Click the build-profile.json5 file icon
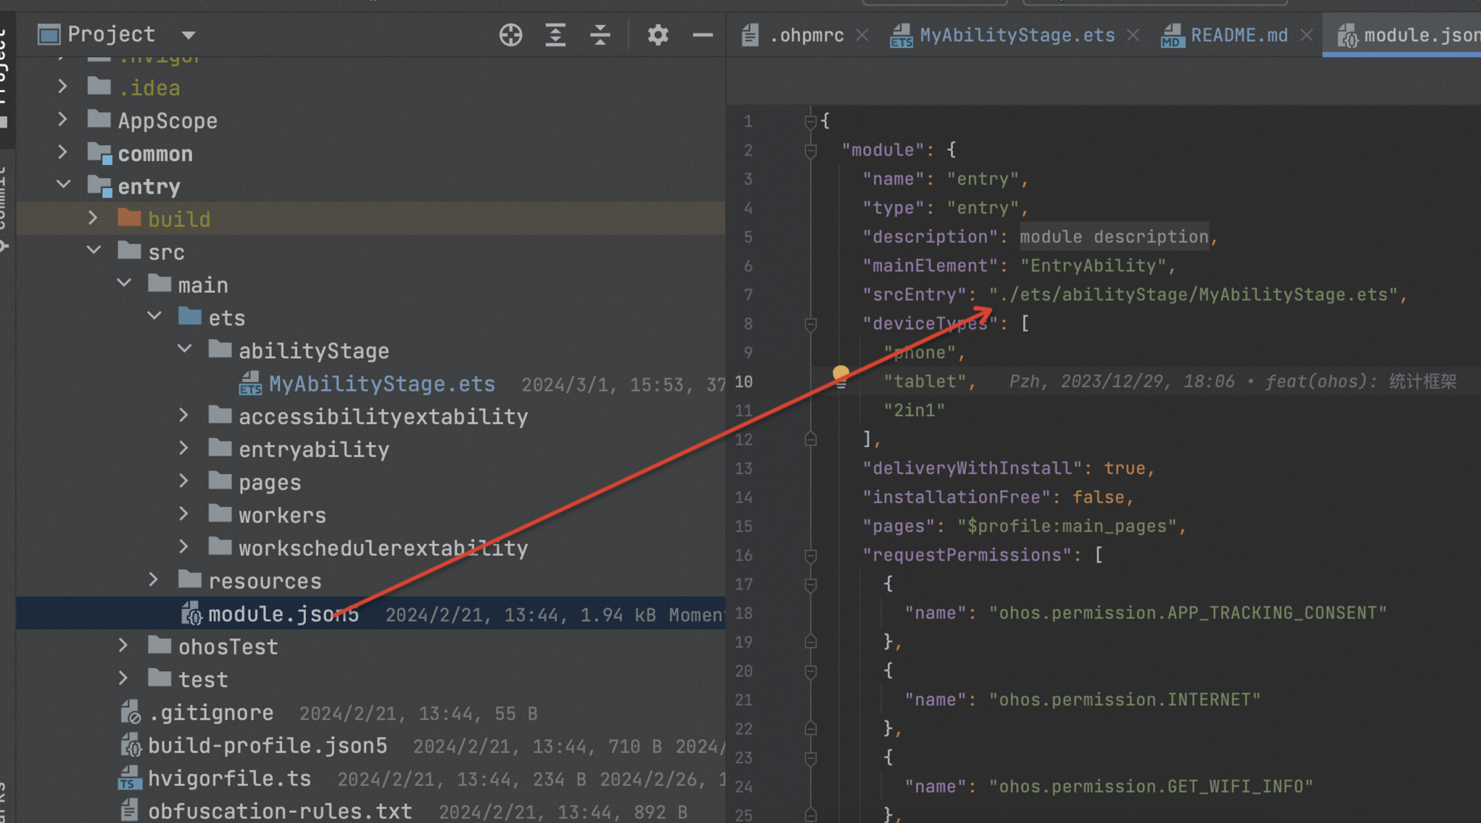The height and width of the screenshot is (823, 1481). tap(131, 746)
